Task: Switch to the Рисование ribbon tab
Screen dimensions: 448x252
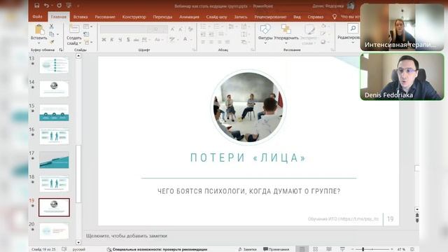Action: pyautogui.click(x=105, y=17)
